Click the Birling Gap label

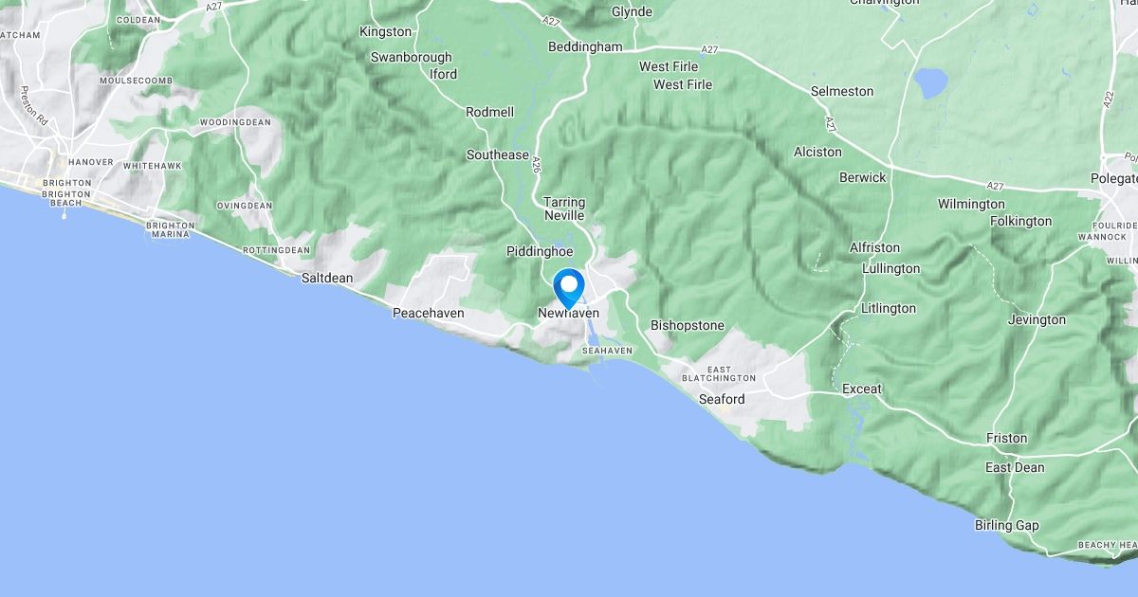(1007, 526)
